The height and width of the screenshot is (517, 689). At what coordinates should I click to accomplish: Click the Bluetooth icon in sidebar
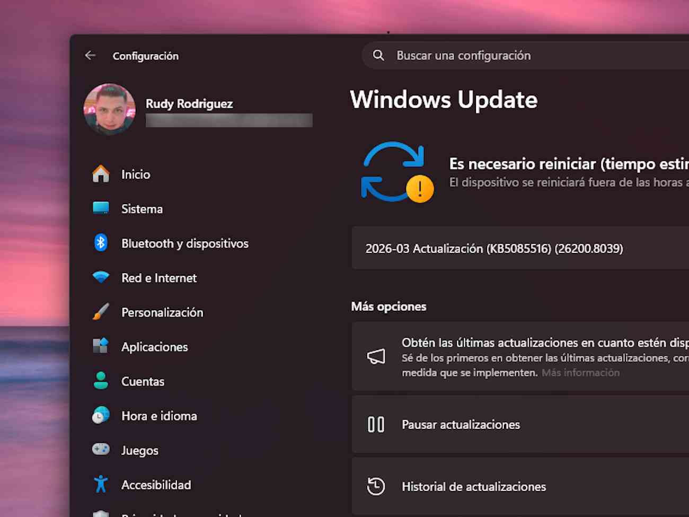[x=101, y=243]
